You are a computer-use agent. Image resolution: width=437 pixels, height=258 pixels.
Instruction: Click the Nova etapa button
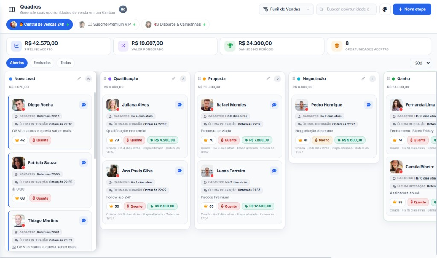coord(412,9)
